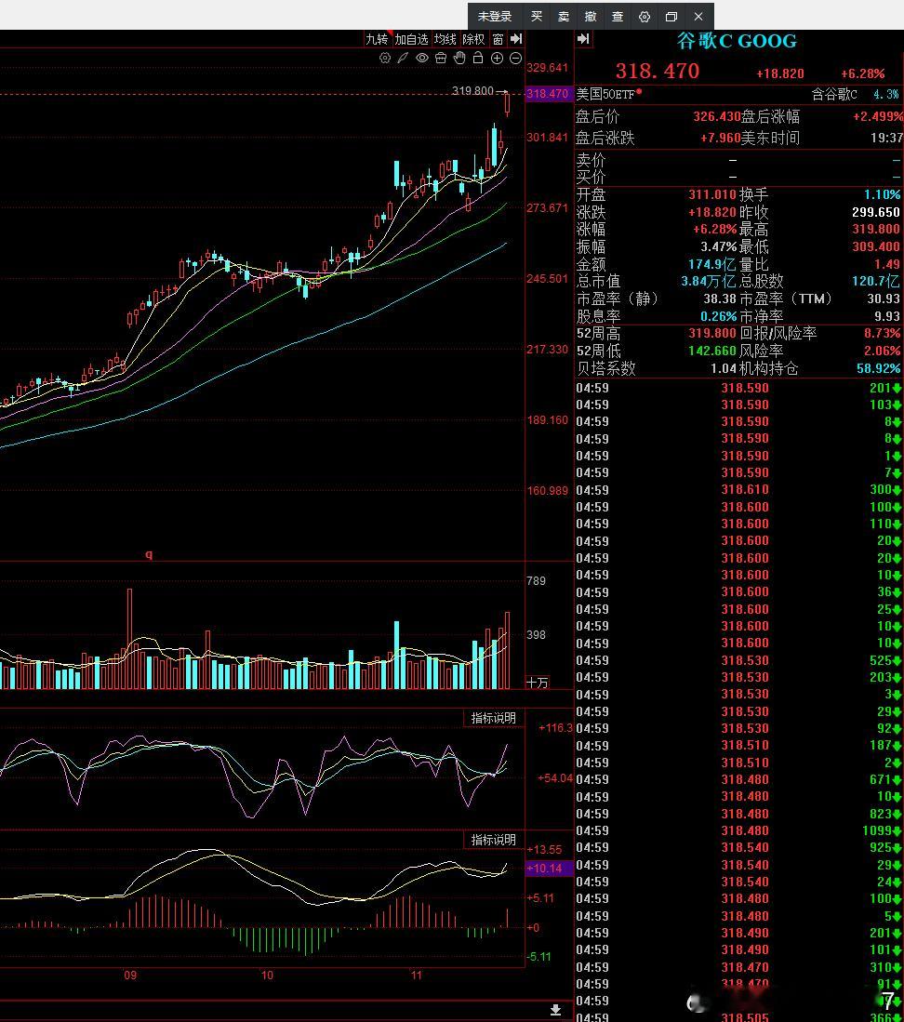Click the 查 query button

click(x=618, y=17)
